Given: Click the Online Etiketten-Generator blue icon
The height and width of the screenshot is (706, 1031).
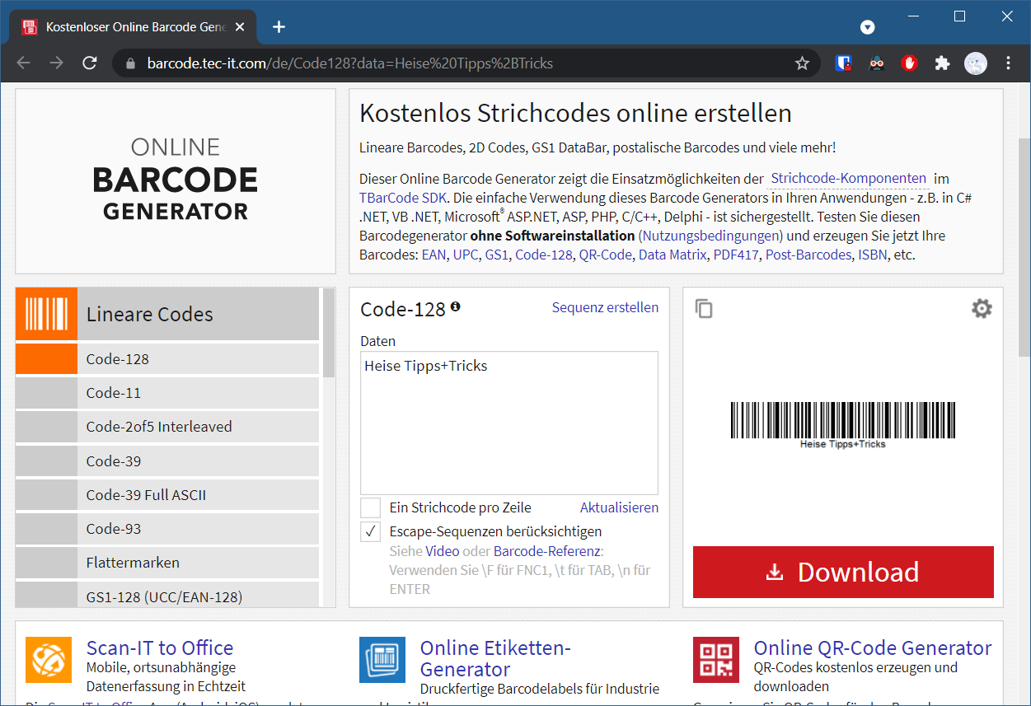Looking at the screenshot, I should click(x=382, y=660).
